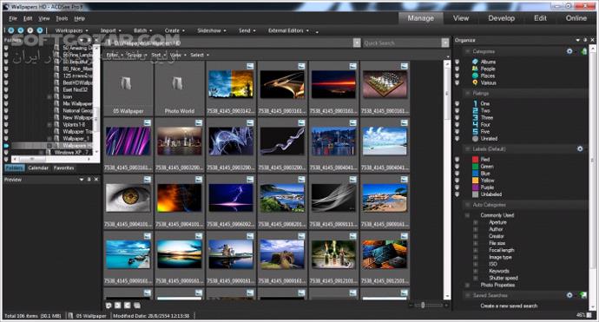This screenshot has height=322, width=599.
Task: Click the green category add icon
Action: [x=583, y=51]
